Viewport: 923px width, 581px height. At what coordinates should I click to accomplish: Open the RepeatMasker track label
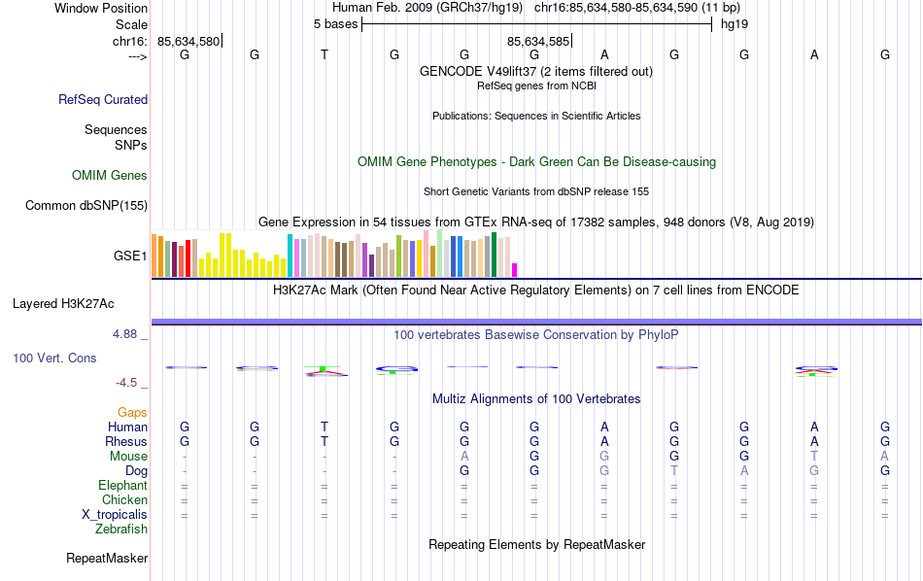click(107, 558)
